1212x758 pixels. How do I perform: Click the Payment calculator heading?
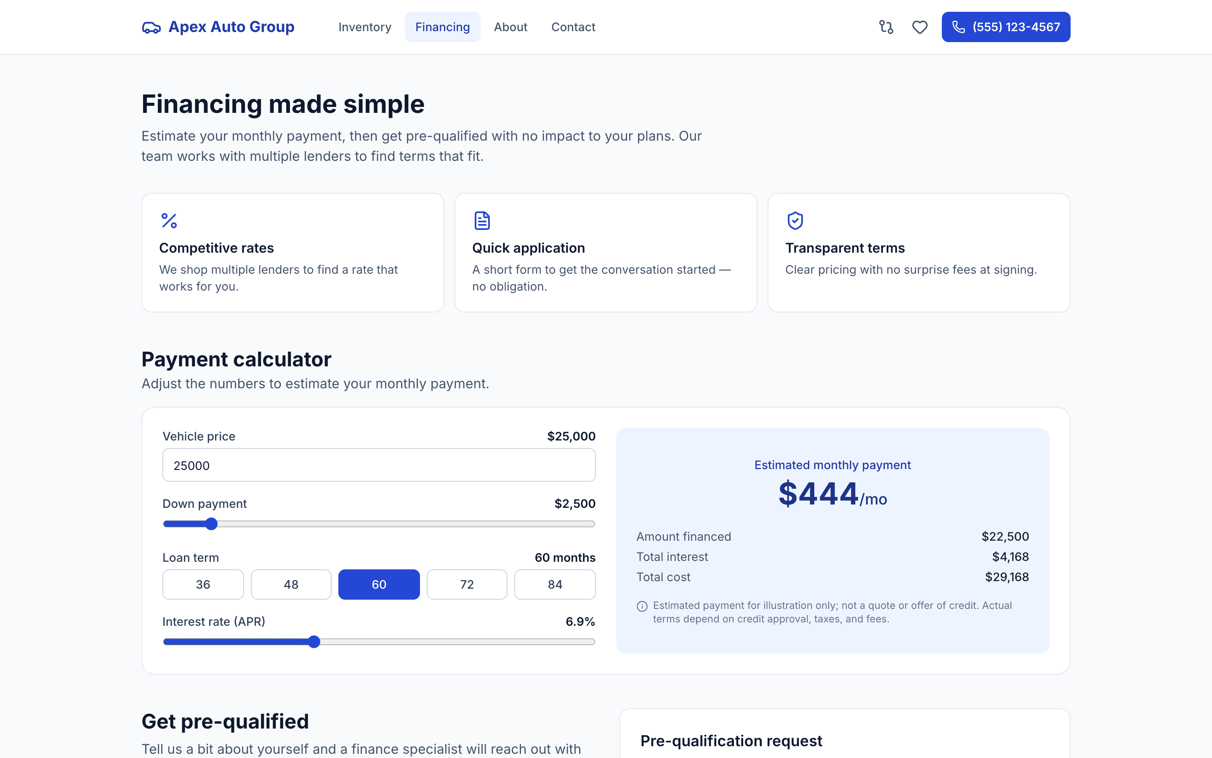pyautogui.click(x=237, y=360)
